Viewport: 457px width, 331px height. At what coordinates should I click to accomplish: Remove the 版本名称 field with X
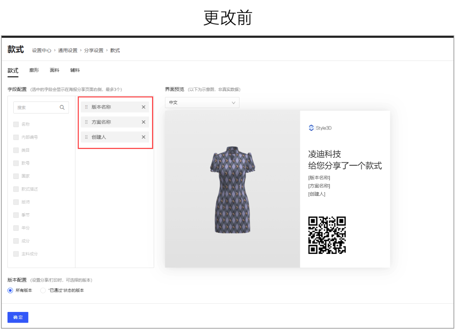[143, 107]
